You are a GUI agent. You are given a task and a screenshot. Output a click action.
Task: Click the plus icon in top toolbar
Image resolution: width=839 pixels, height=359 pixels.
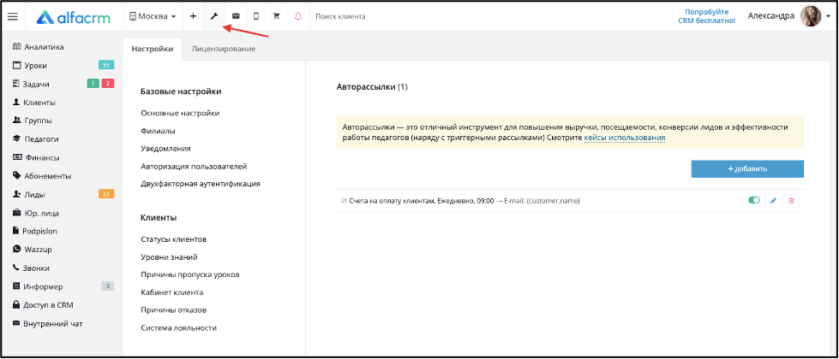[193, 16]
